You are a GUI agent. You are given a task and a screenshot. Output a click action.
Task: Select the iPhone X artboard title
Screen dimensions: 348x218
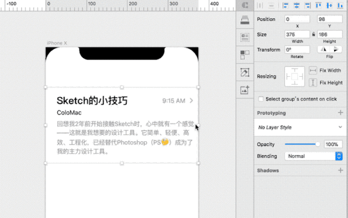(57, 43)
